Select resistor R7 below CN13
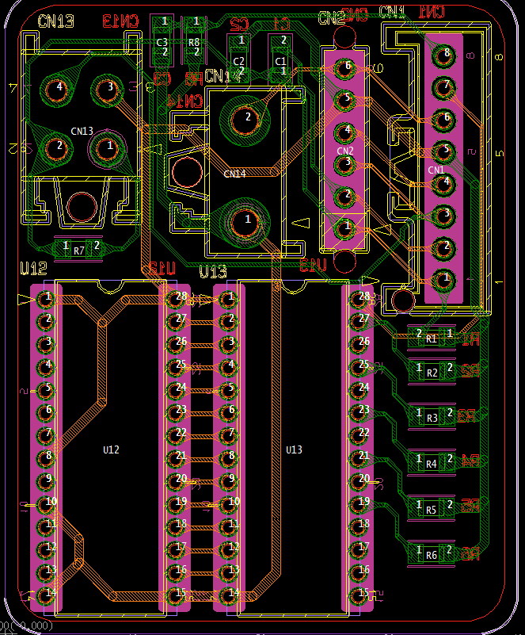525x635 pixels. click(x=78, y=249)
